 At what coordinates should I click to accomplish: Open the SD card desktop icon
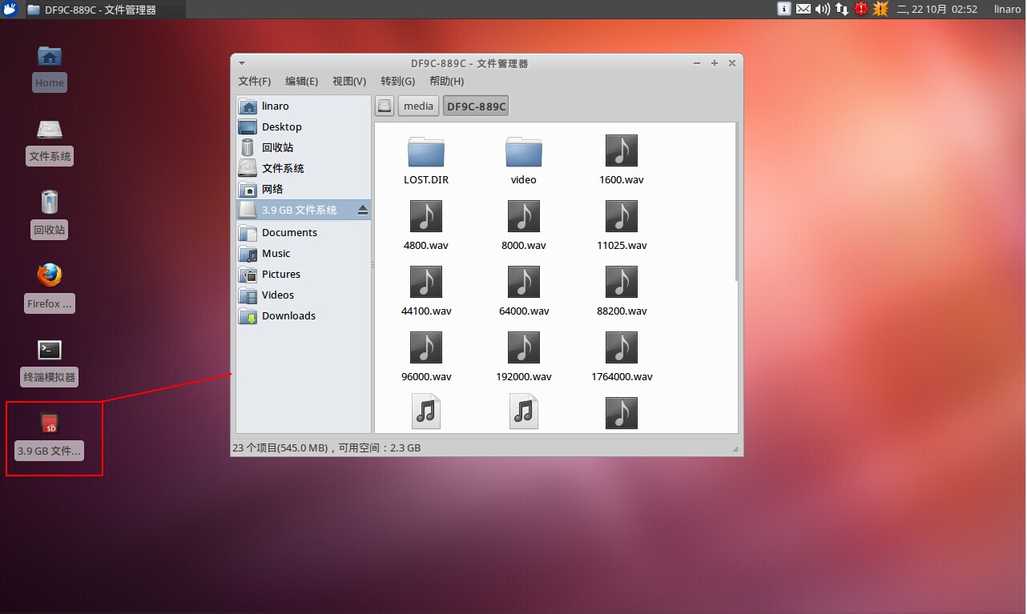(x=50, y=424)
